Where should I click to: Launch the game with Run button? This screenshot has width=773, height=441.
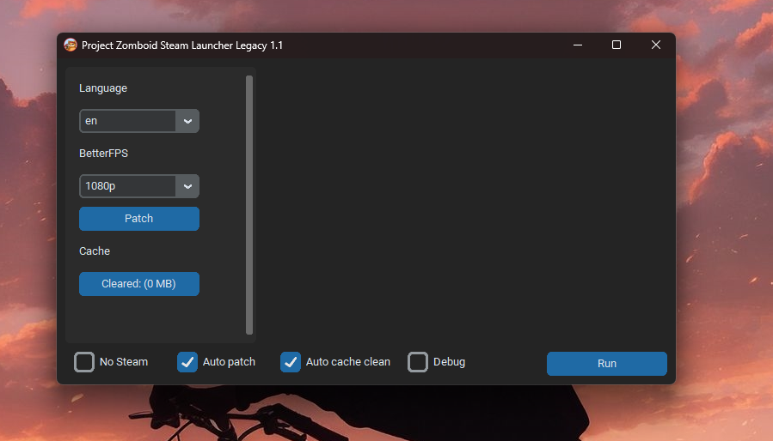[x=607, y=363]
